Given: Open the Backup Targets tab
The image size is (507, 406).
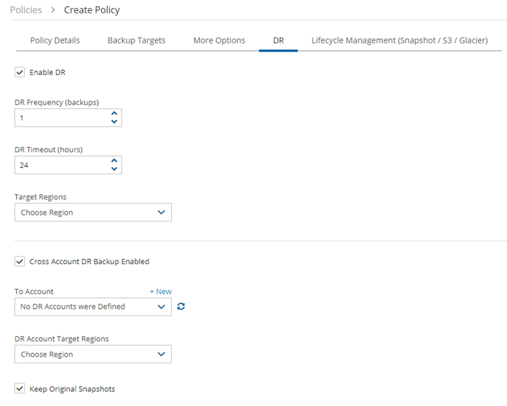Looking at the screenshot, I should [136, 40].
